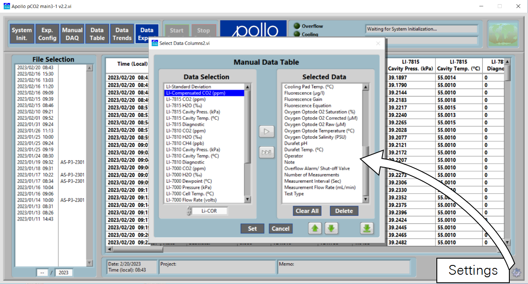528x284 pixels.
Task: Select 'LI-7810 CH4 (ppb)' in Data Selection
Action: tap(204, 143)
